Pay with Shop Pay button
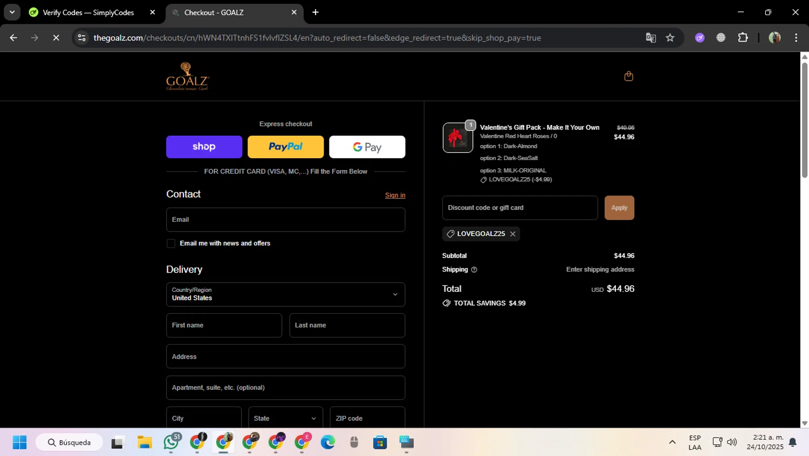Viewport: 809px width, 456px height. [x=204, y=147]
